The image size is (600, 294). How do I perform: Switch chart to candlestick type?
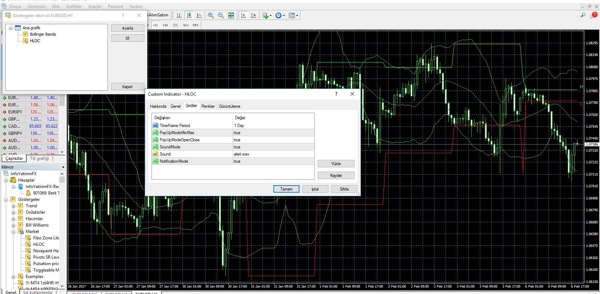click(189, 15)
